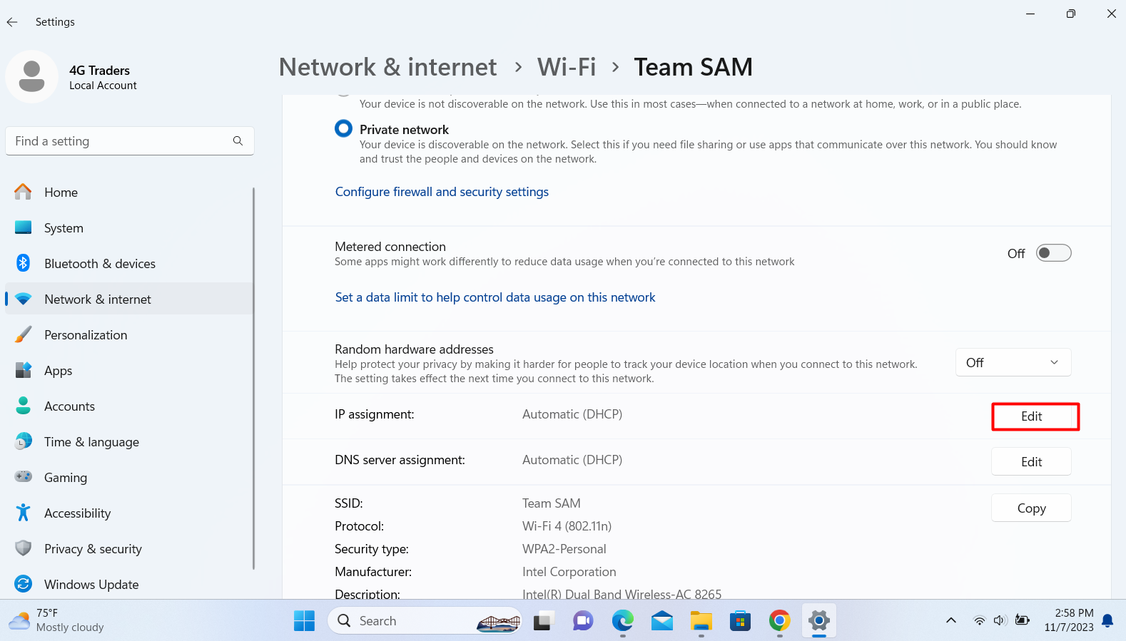This screenshot has width=1126, height=641.
Task: Click the Wi-Fi icon in system tray
Action: coord(980,620)
